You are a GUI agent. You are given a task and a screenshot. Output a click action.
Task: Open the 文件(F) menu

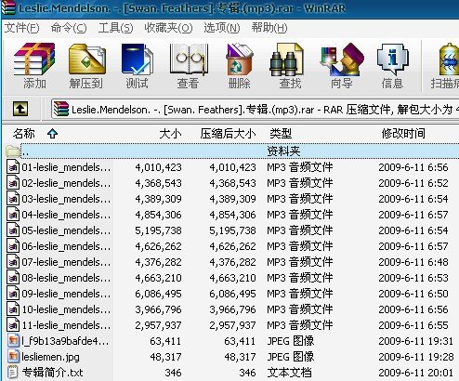21,28
